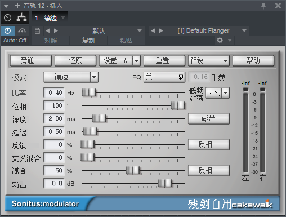The image size is (286, 217).
Task: Click the 深度 value field 2.00 ms
Action: coord(54,118)
